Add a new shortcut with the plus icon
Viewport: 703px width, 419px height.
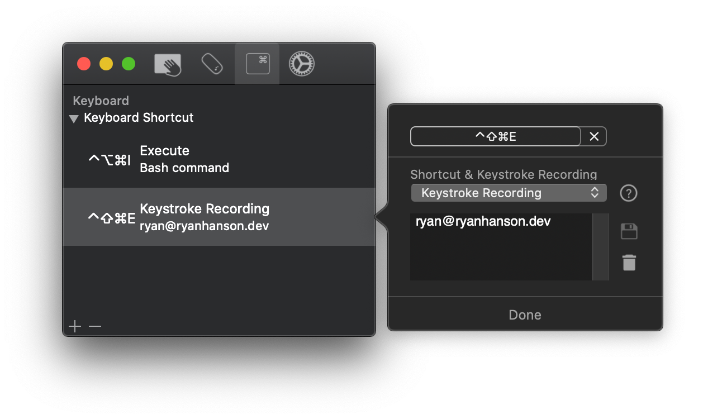74,326
